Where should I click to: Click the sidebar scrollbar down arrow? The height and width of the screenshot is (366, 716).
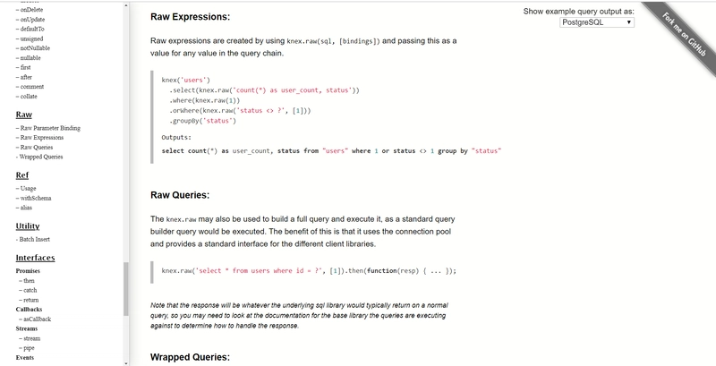click(126, 363)
